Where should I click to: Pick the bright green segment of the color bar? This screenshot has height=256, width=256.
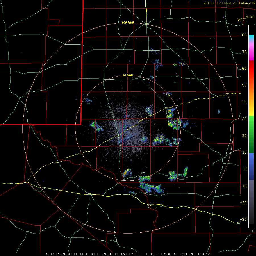coord(251,124)
